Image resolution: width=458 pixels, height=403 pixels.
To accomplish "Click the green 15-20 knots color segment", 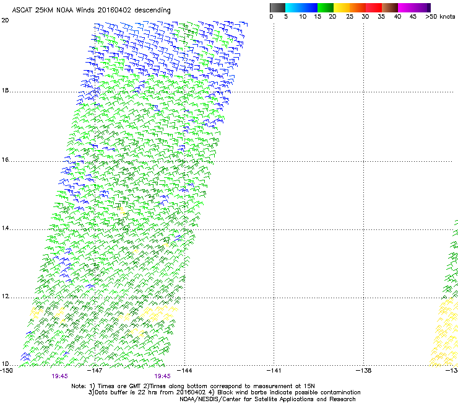I will click(326, 7).
